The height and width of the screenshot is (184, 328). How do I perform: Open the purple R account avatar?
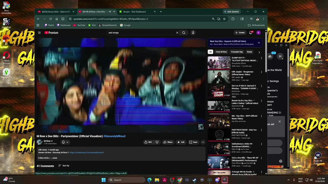tap(258, 32)
